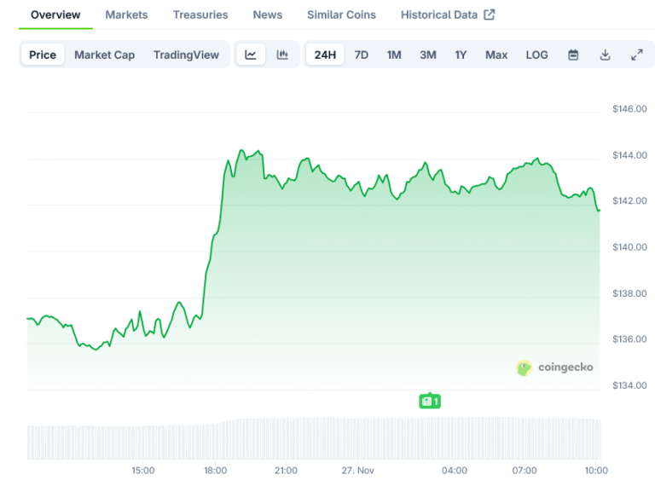655x486 pixels.
Task: Select the Price chart view
Action: 43,55
